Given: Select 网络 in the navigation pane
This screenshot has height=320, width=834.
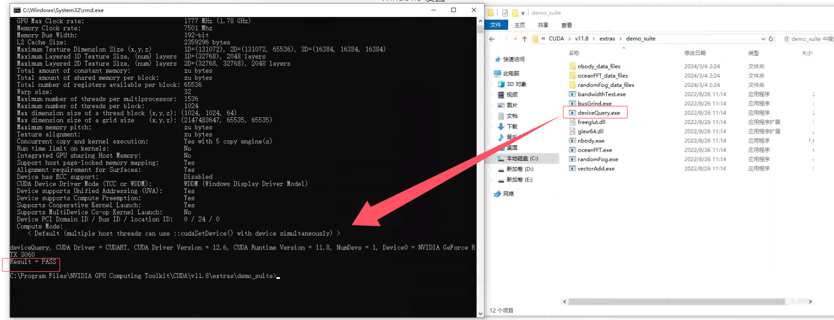Looking at the screenshot, I should pos(508,194).
